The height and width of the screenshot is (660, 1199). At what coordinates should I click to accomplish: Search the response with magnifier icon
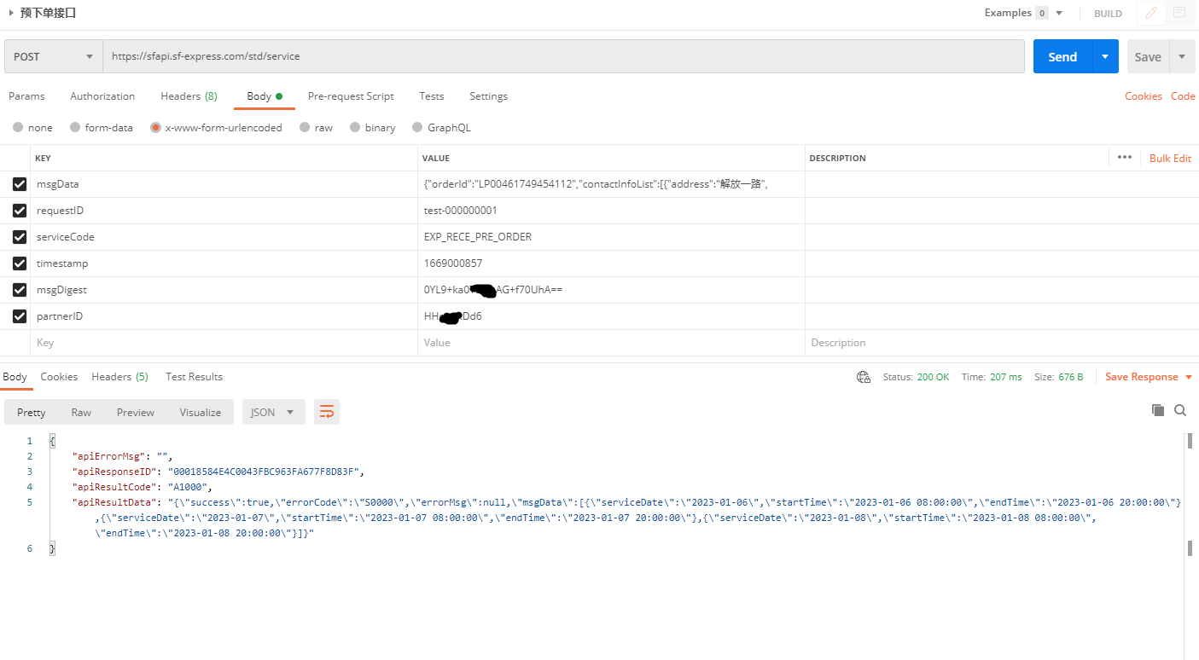tap(1180, 410)
